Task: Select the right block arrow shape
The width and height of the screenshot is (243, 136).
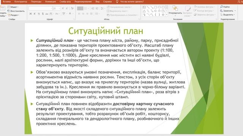Action: (156, 11)
